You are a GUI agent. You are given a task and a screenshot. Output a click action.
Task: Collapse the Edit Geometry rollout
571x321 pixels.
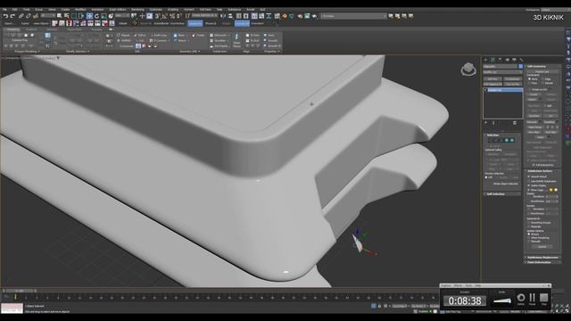tap(542, 67)
